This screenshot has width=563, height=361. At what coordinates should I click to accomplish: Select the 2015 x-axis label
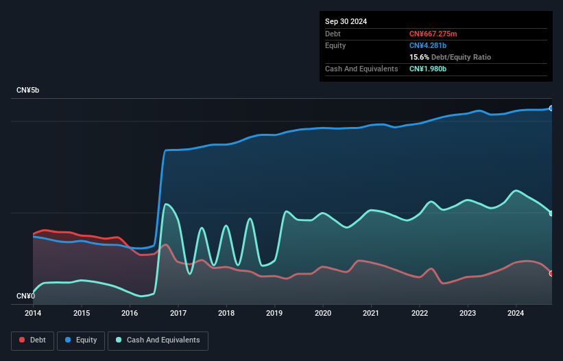click(x=82, y=313)
